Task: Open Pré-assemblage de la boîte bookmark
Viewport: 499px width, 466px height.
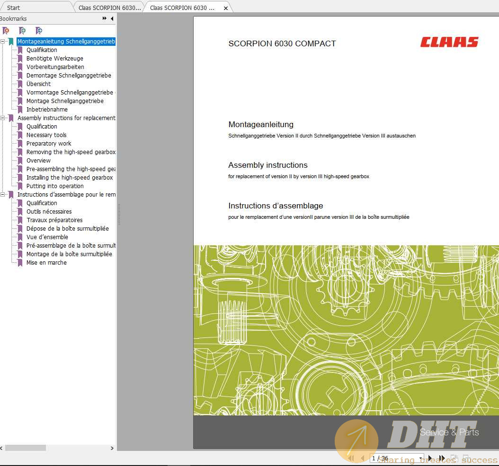Action: coord(71,246)
